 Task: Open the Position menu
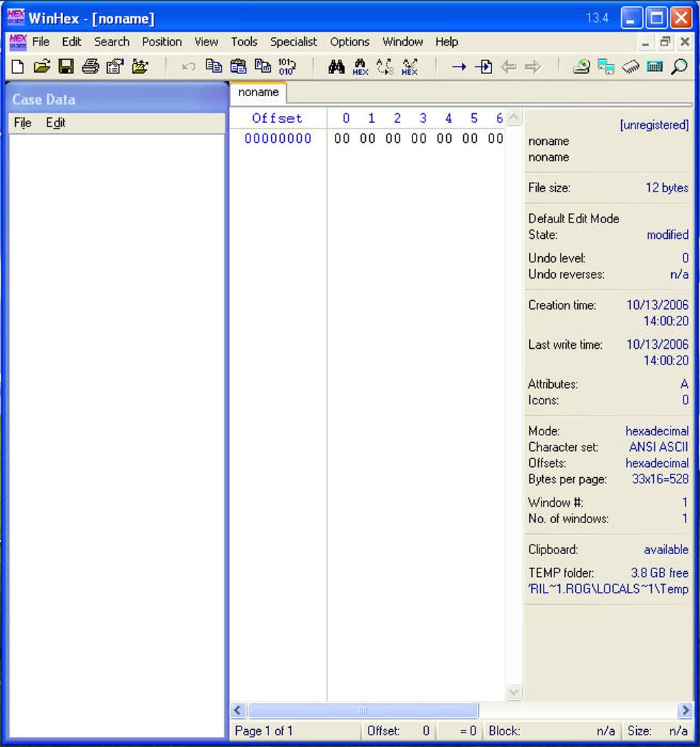tap(162, 42)
